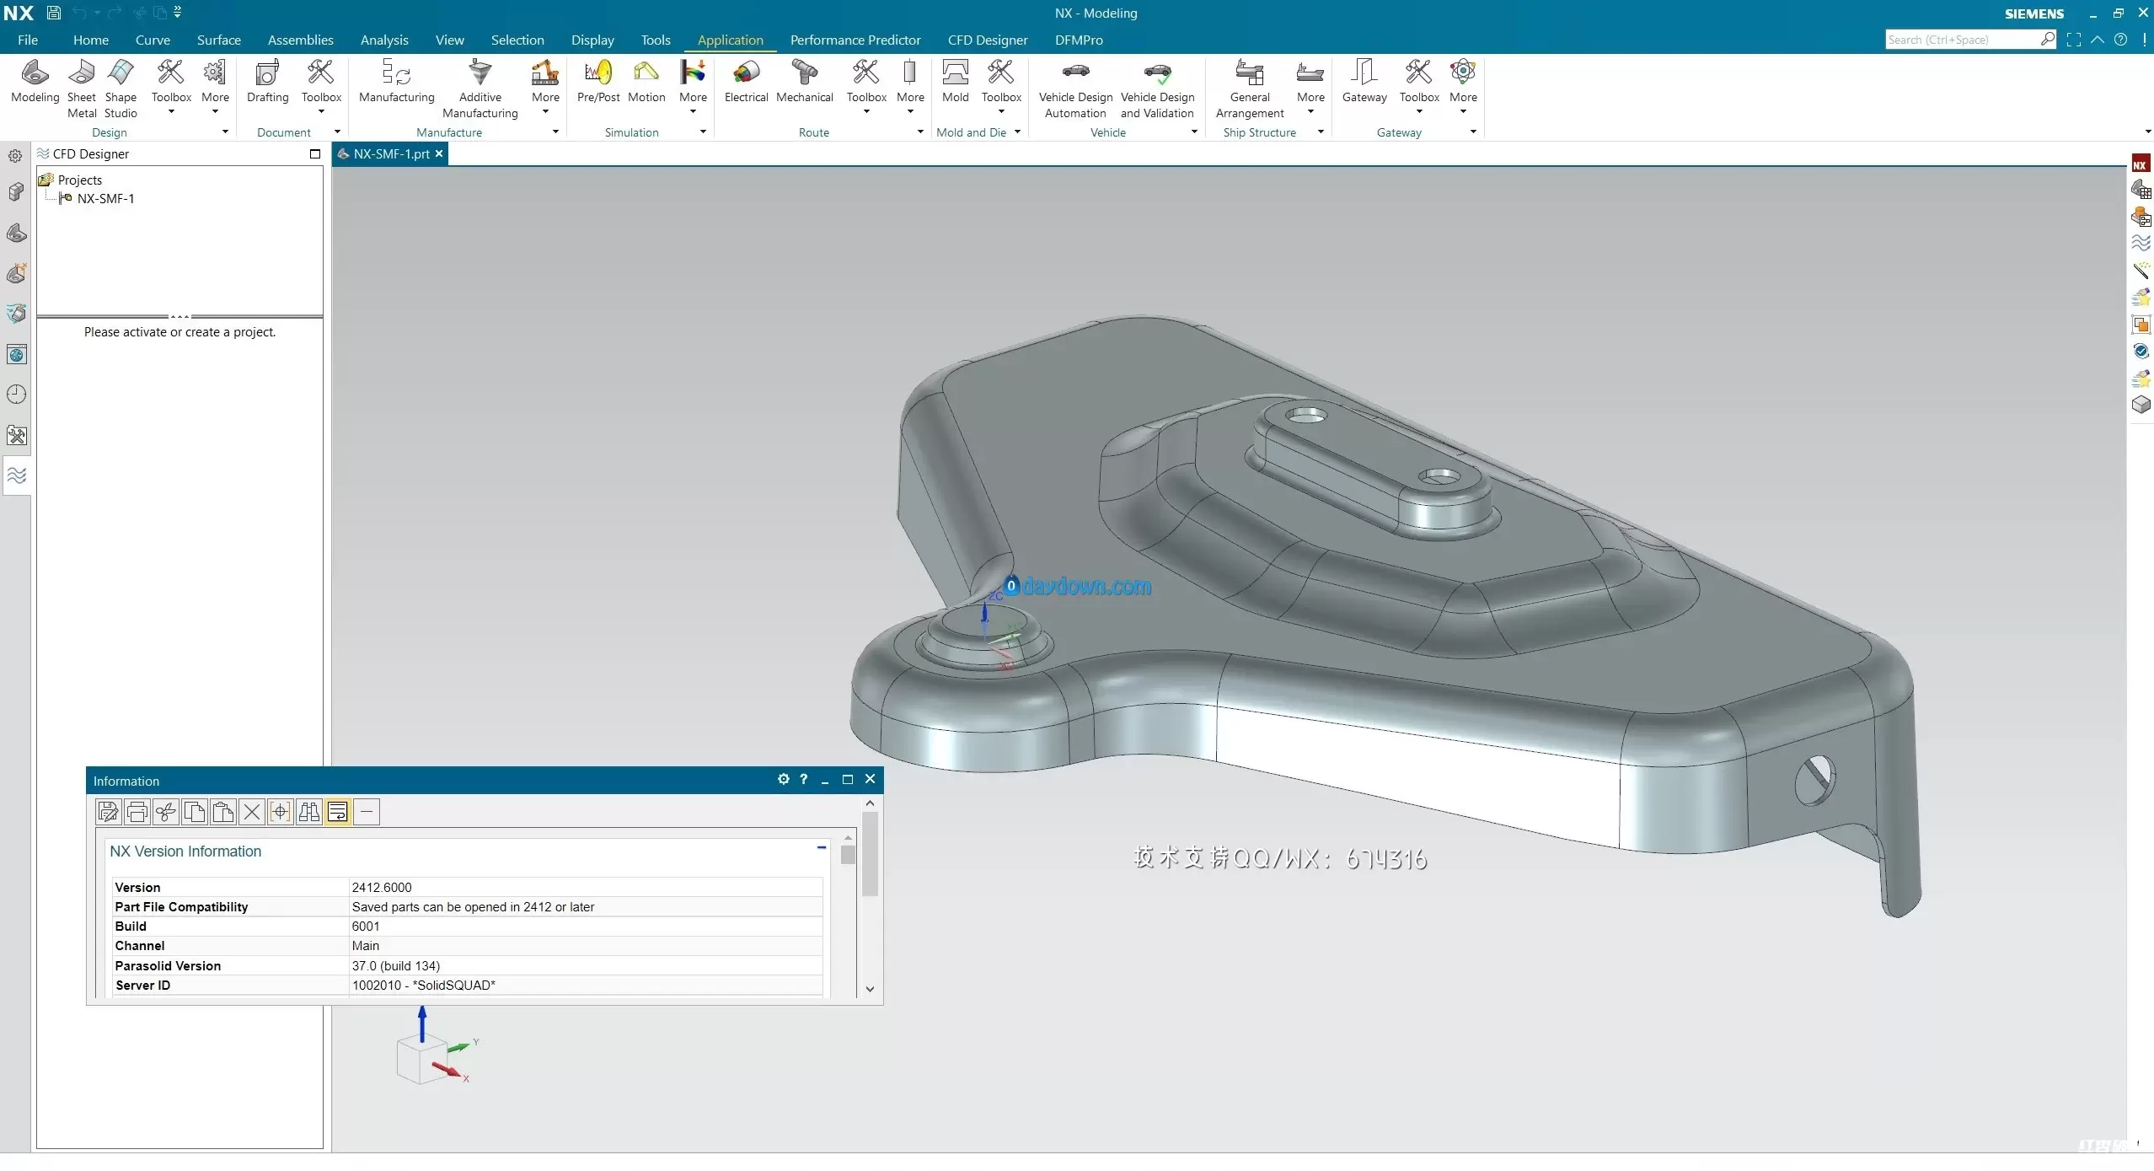This screenshot has width=2154, height=1171.
Task: Open Information window settings gear
Action: [x=783, y=780]
